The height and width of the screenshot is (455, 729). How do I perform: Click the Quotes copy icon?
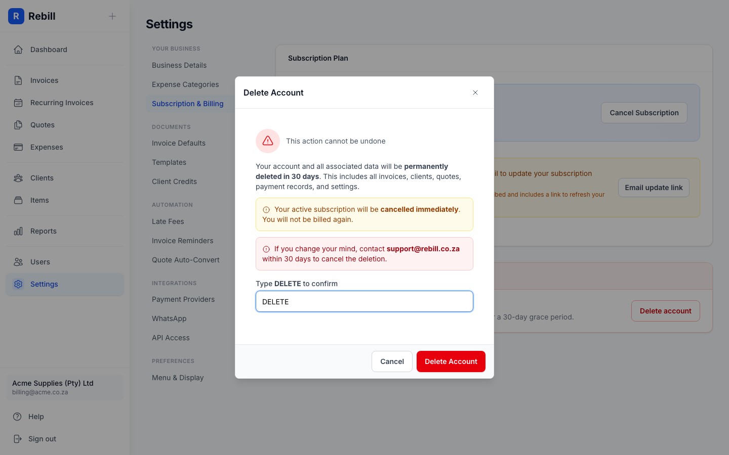click(x=18, y=125)
